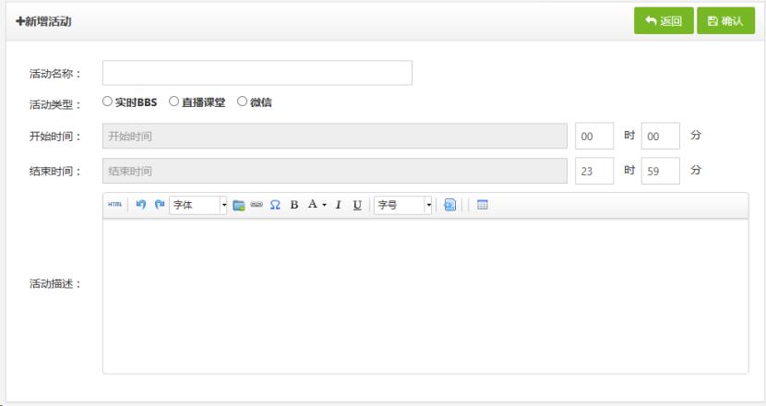Image resolution: width=766 pixels, height=406 pixels.
Task: Click the 返回 back button
Action: coord(664,20)
